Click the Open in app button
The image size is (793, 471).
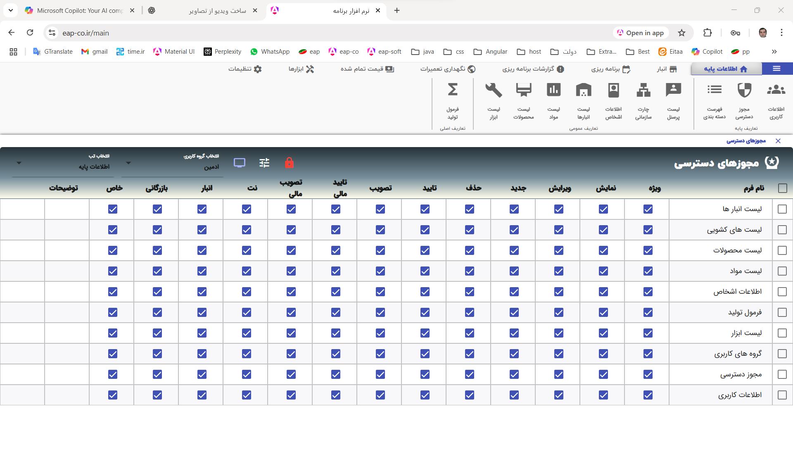pos(640,33)
